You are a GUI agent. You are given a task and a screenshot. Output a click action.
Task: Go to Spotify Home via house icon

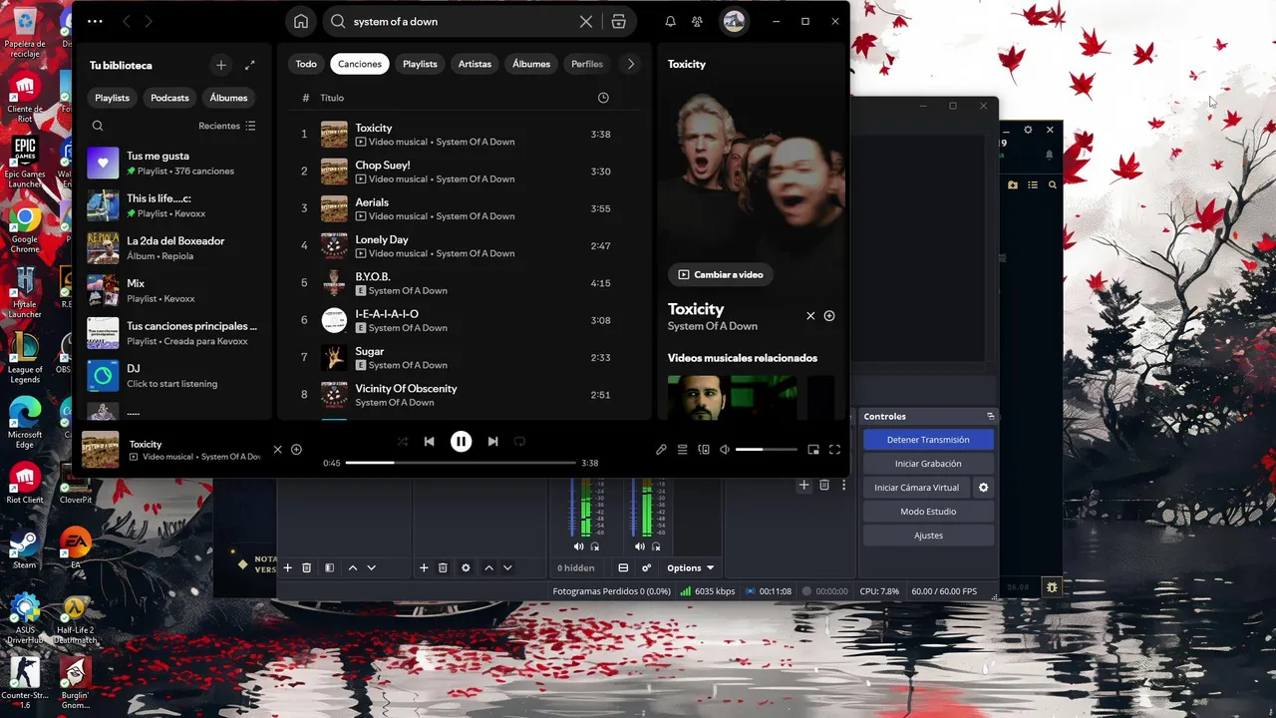[x=300, y=21]
